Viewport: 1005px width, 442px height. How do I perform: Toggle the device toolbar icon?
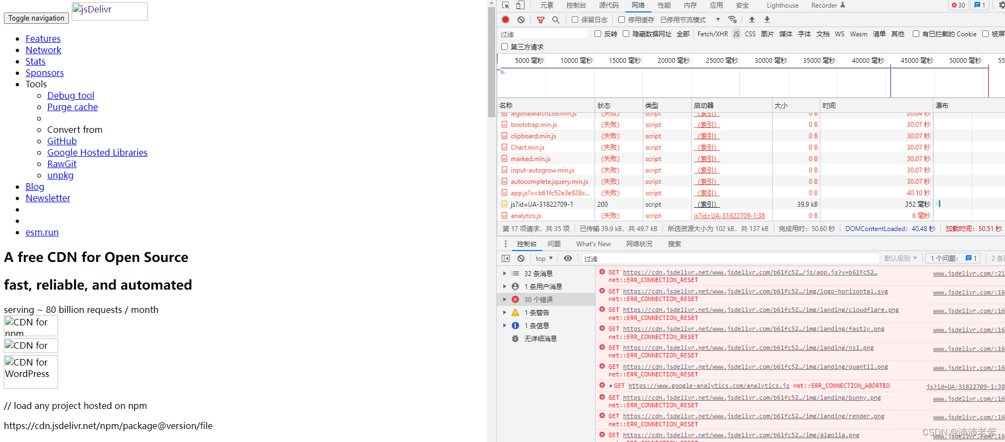click(x=520, y=5)
